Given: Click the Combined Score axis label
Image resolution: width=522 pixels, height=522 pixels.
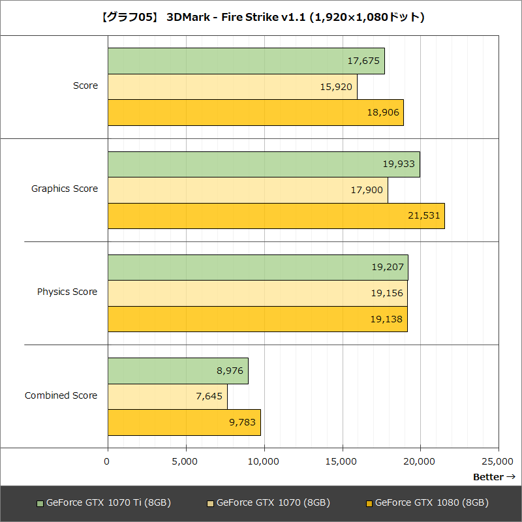Looking at the screenshot, I should tap(61, 395).
